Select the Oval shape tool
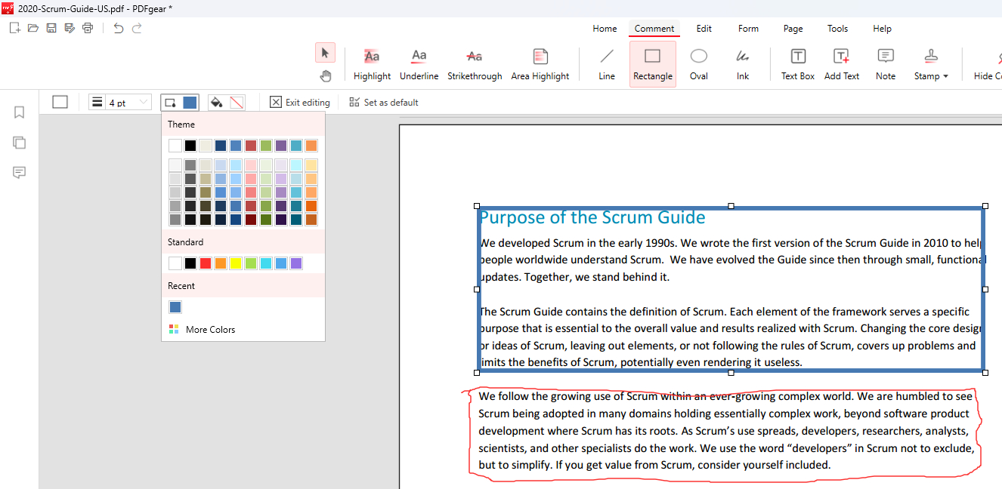The image size is (1002, 489). [x=699, y=64]
